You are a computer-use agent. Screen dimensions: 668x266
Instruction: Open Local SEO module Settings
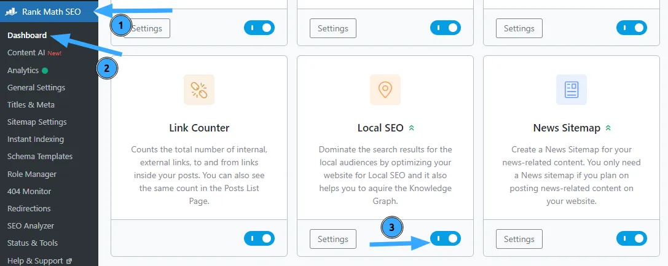332,239
